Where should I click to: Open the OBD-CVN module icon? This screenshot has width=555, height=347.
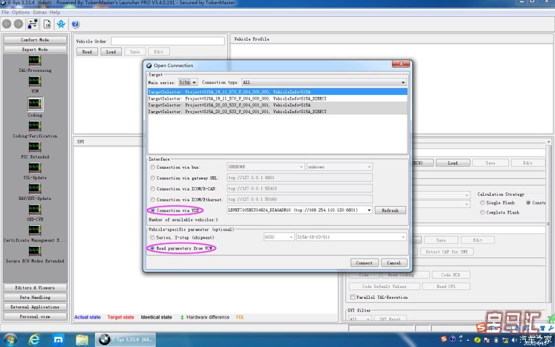35,209
